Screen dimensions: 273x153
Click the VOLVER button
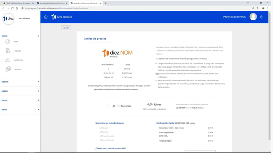point(66,28)
